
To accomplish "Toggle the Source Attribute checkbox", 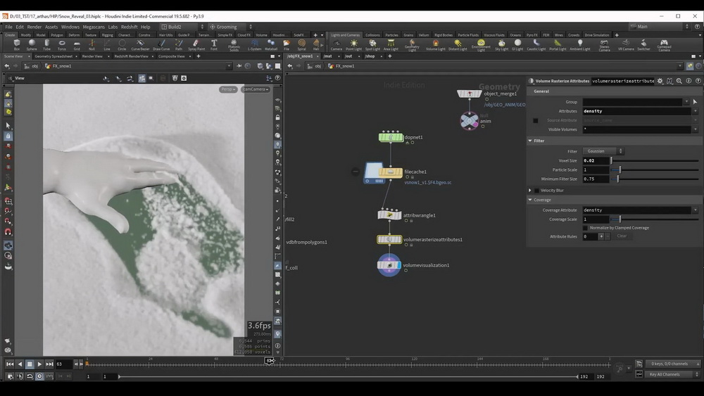I will tap(535, 120).
